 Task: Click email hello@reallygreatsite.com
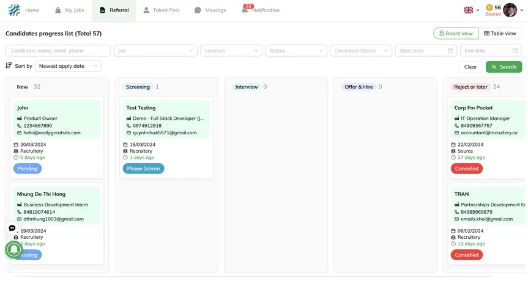pyautogui.click(x=52, y=133)
